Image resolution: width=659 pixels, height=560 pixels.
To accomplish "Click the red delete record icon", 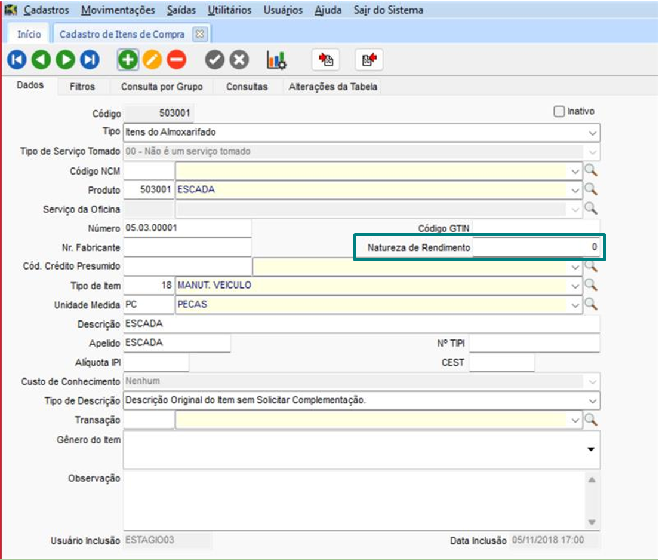I will (176, 60).
